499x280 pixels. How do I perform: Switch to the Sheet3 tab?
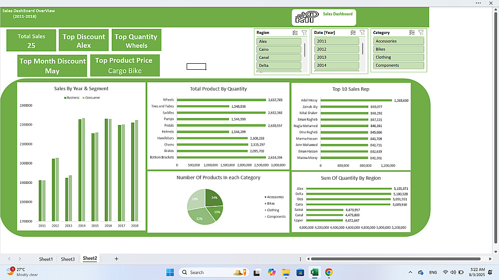pos(68,259)
